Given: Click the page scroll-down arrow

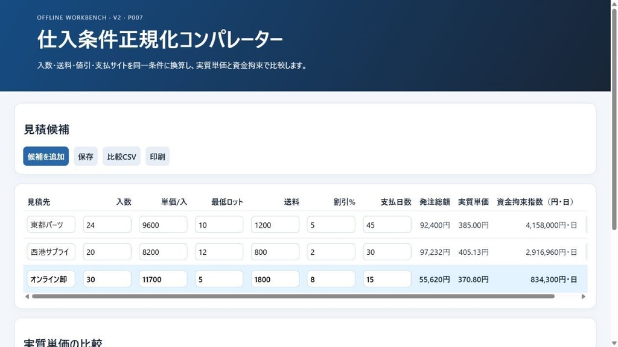Looking at the screenshot, I should tap(614, 343).
